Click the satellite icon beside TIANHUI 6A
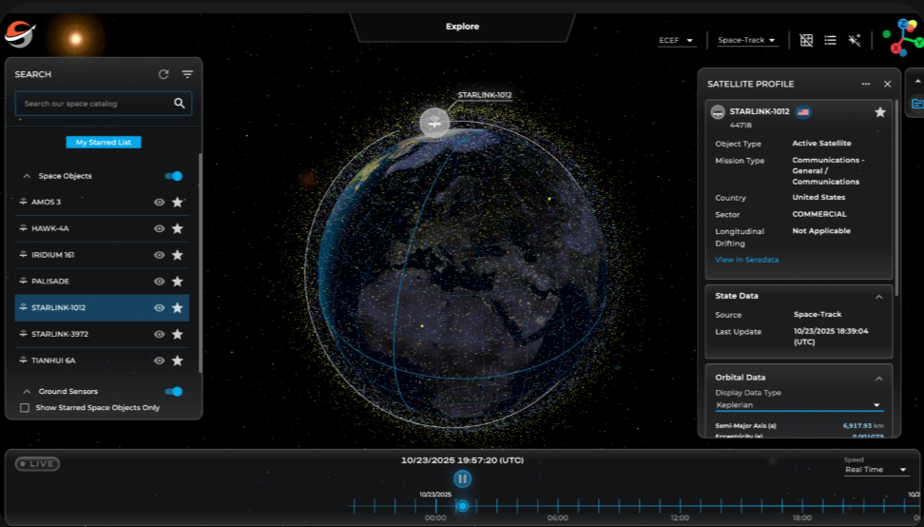This screenshot has width=924, height=527. tap(23, 360)
